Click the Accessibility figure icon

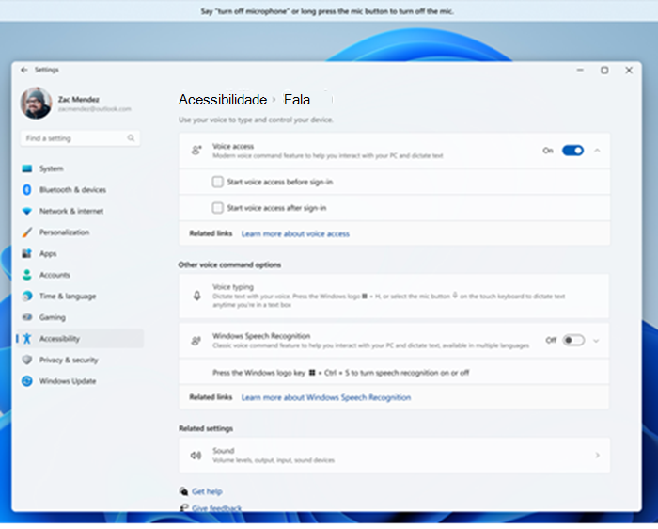click(27, 339)
